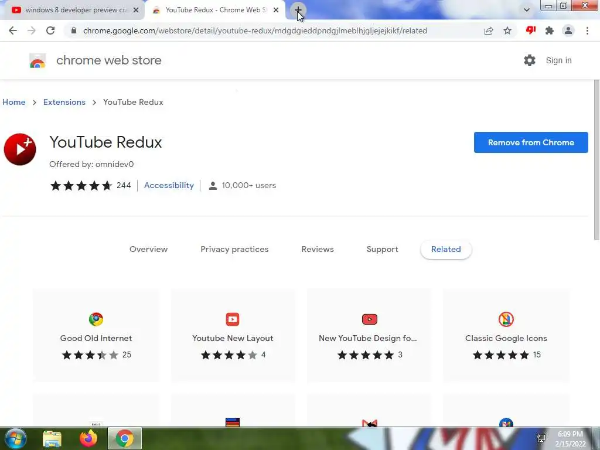Reload the current page
This screenshot has width=600, height=450.
(x=50, y=30)
